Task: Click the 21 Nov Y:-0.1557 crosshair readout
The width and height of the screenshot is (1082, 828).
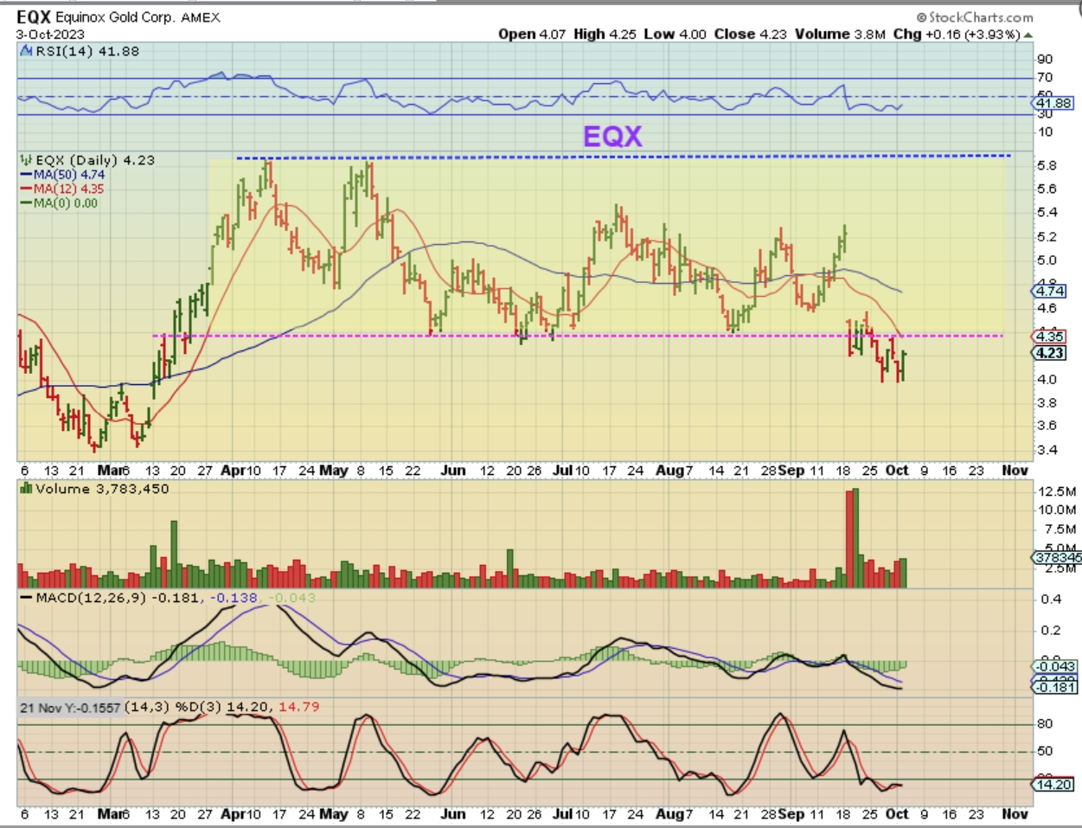Action: point(71,708)
